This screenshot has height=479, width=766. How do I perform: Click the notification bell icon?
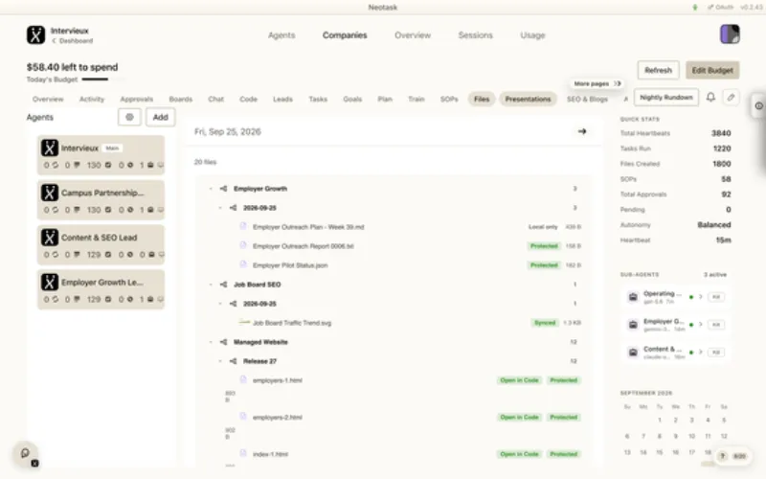pyautogui.click(x=710, y=98)
